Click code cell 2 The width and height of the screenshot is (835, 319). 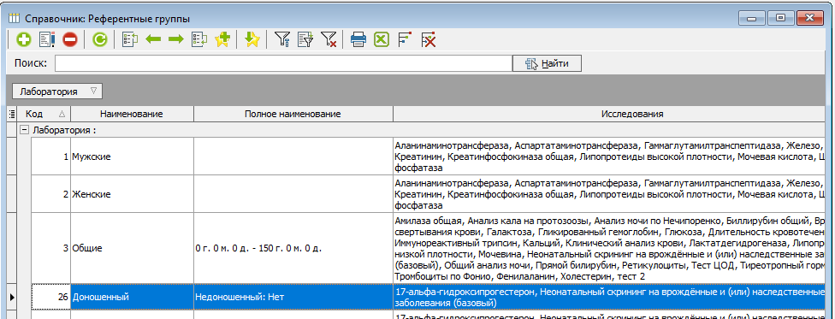[x=50, y=194]
